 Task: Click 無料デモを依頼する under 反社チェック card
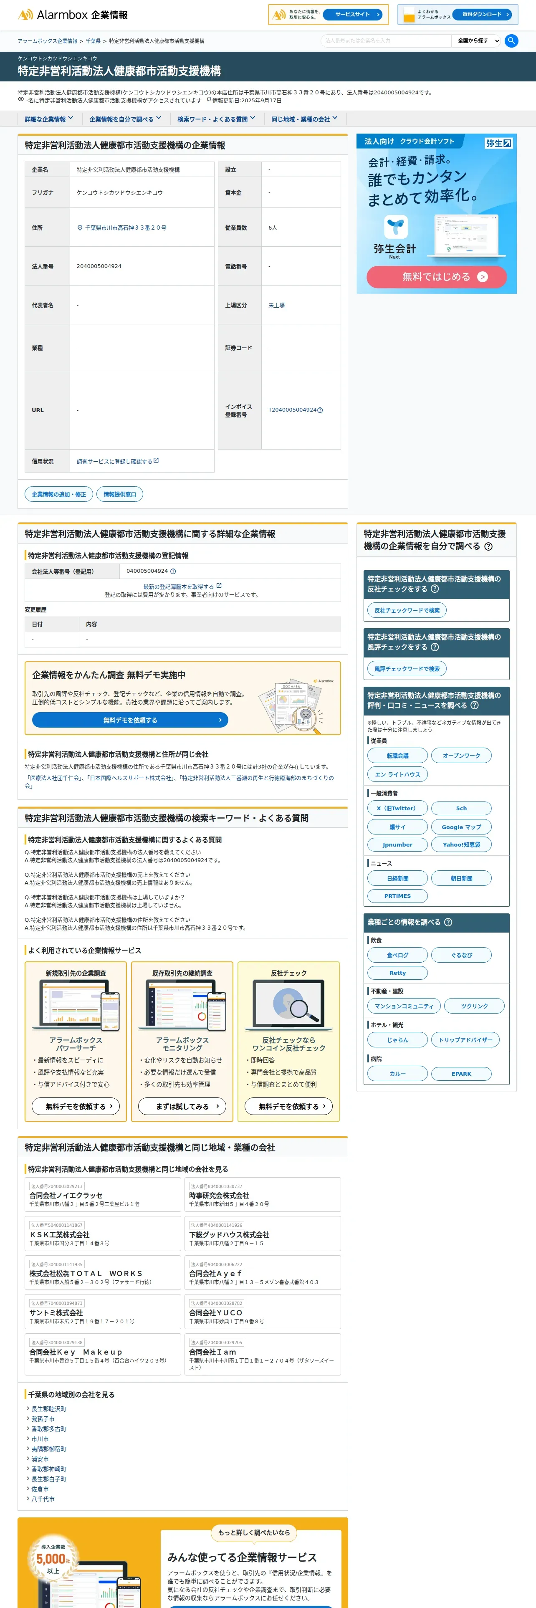pyautogui.click(x=288, y=1106)
